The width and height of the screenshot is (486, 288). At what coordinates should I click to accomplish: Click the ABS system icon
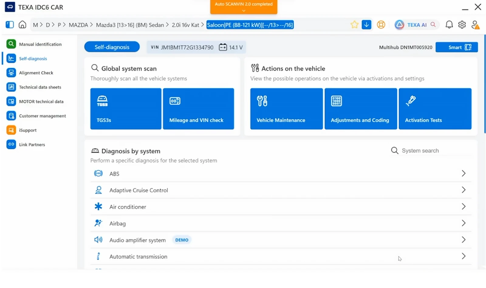pos(98,174)
